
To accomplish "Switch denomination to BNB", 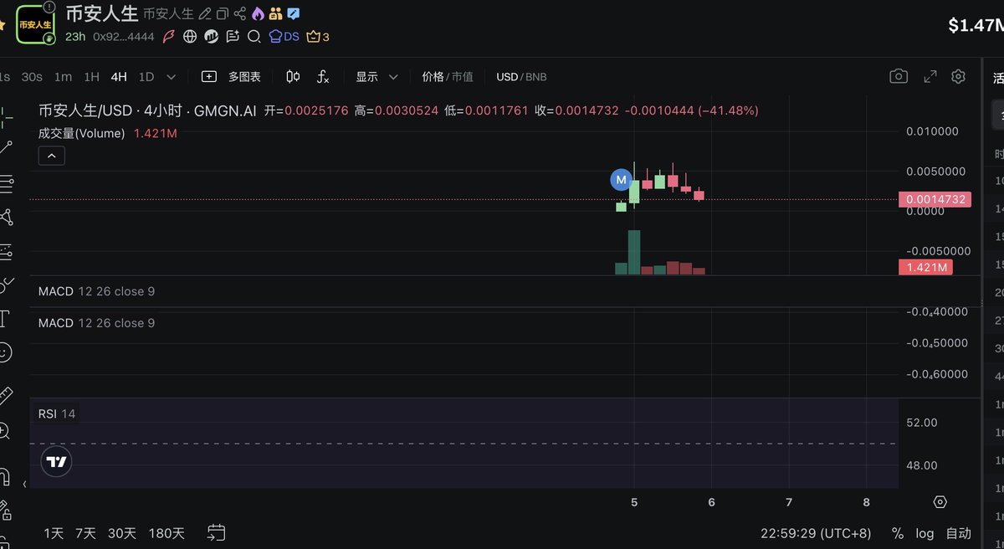I will click(535, 76).
